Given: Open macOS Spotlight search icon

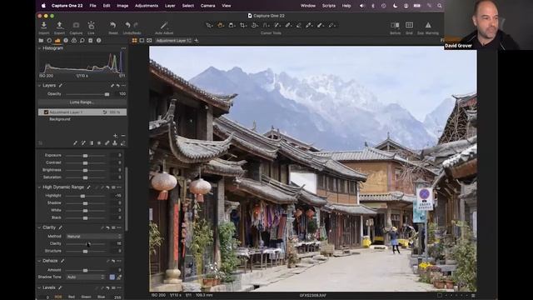Looking at the screenshot, I should point(440,6).
